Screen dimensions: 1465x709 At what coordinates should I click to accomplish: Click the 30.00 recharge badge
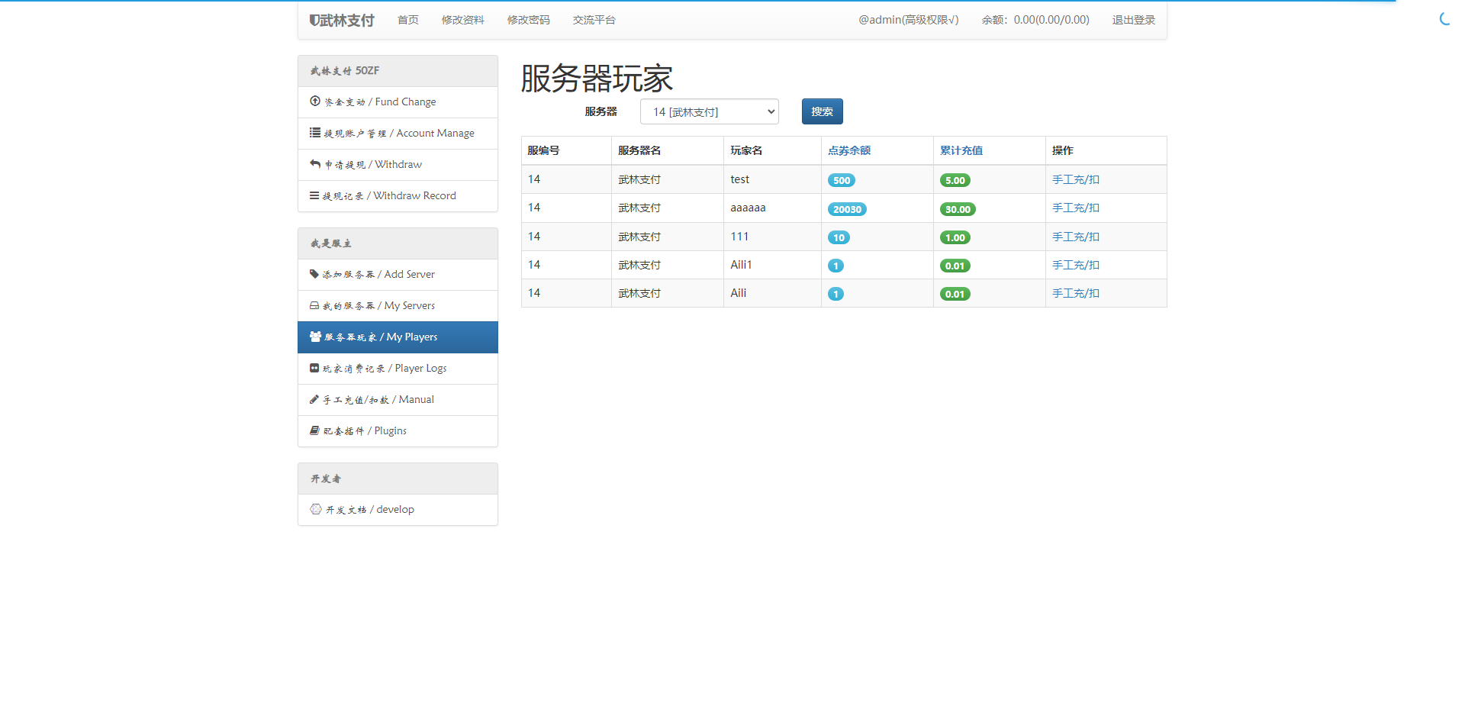pos(958,209)
